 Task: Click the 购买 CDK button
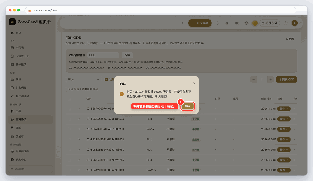click(287, 80)
